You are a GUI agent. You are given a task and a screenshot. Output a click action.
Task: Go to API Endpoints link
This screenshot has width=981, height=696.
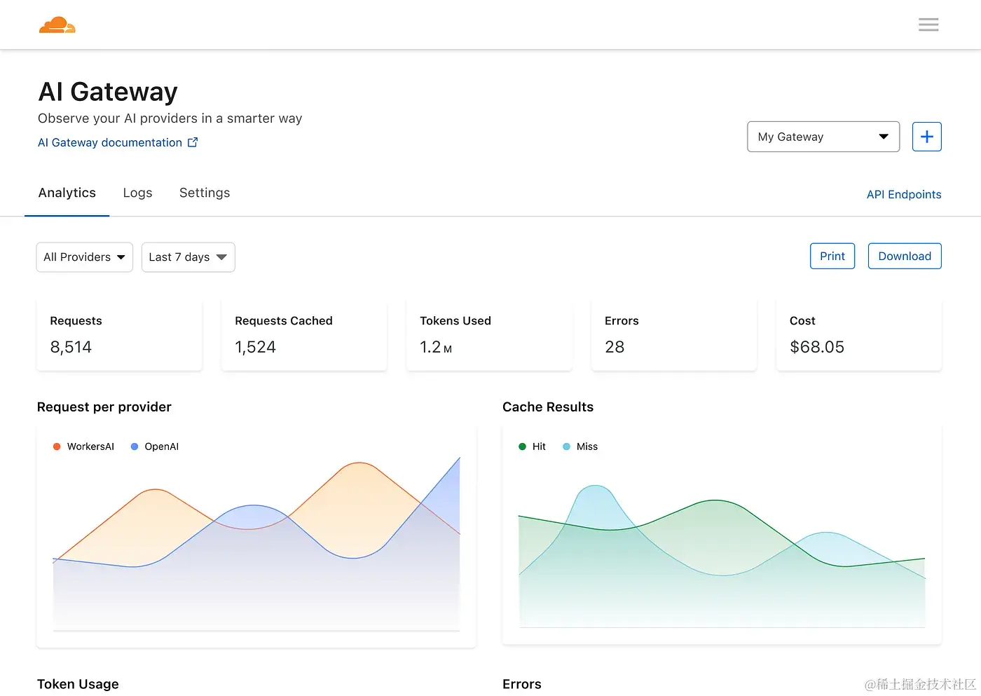904,194
